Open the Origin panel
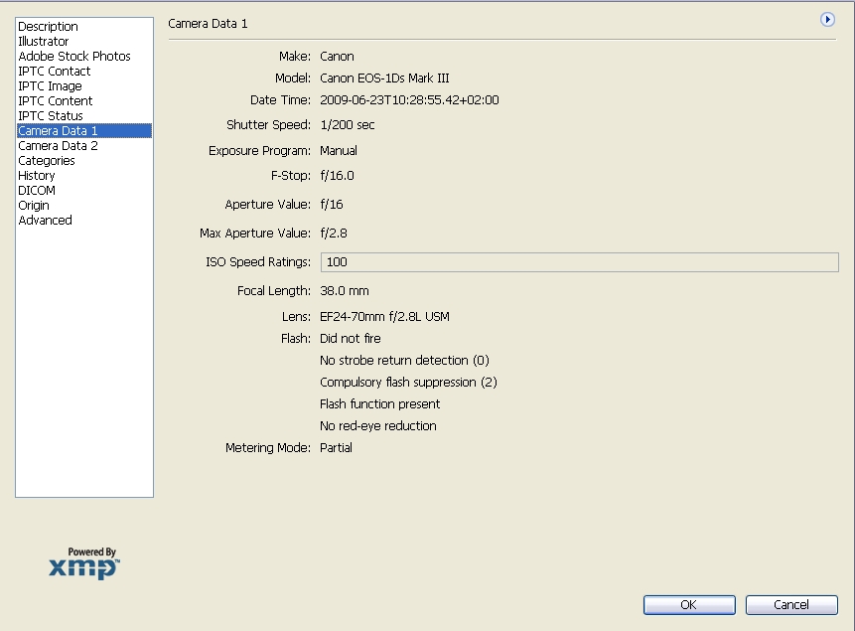 coord(33,206)
